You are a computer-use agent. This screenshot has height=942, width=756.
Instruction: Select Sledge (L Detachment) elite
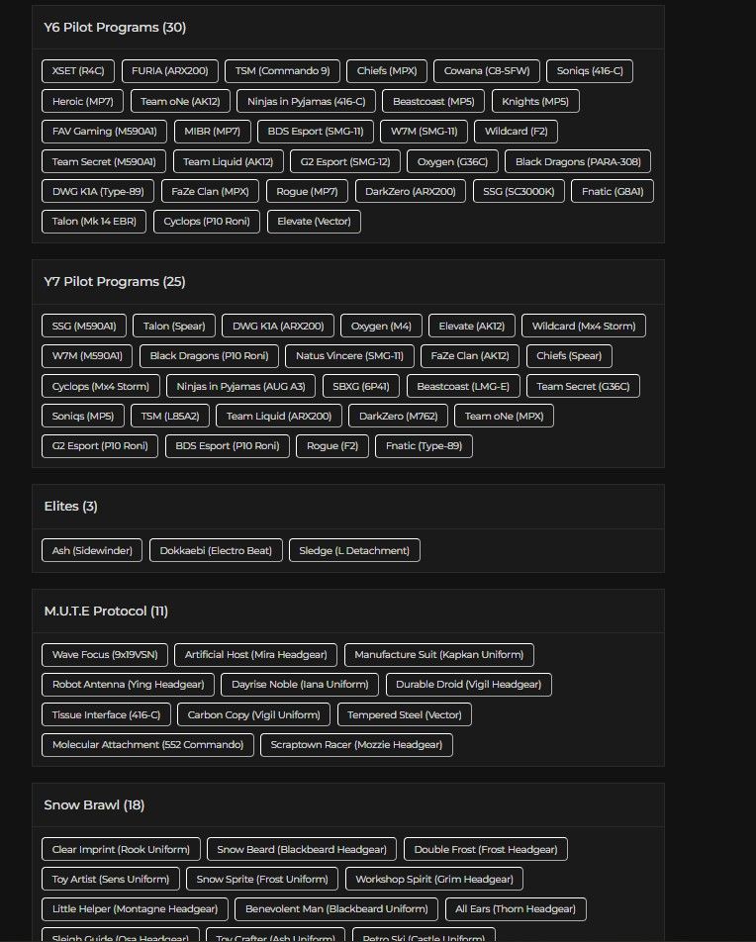pyautogui.click(x=354, y=550)
